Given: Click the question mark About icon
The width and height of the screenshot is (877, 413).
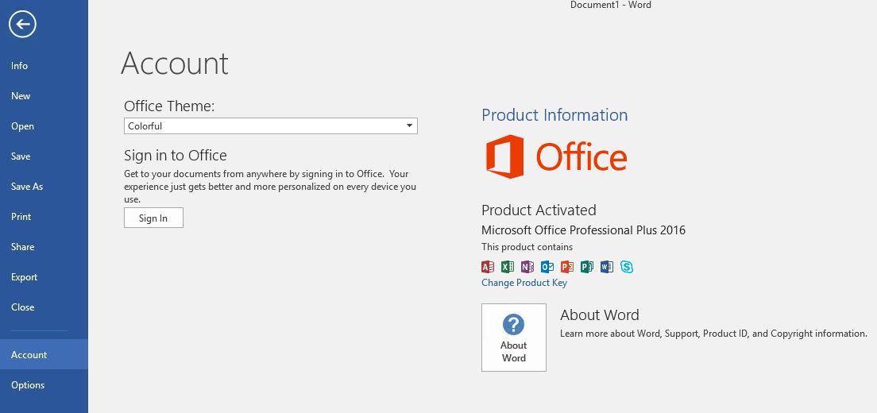Looking at the screenshot, I should [x=513, y=324].
